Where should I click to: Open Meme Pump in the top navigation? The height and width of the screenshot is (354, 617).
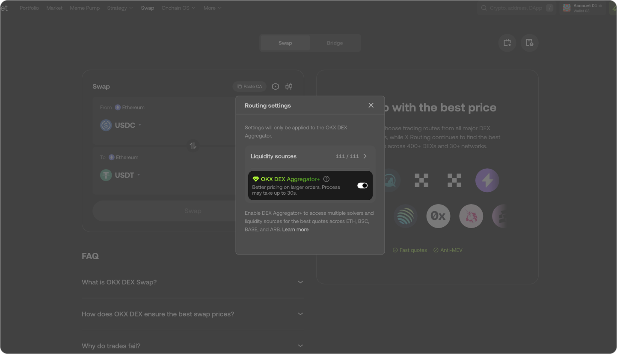coord(85,8)
